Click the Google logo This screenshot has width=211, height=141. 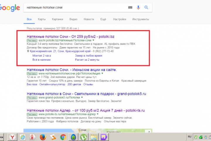(10, 8)
